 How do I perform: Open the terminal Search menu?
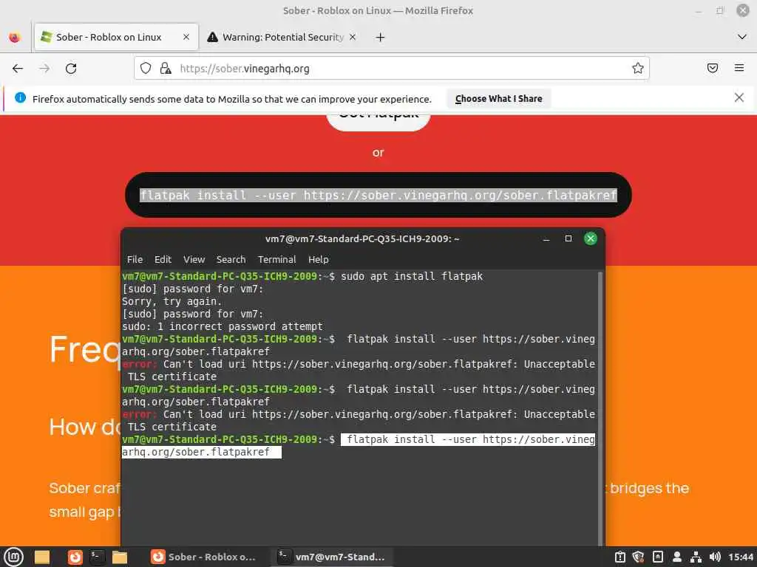pyautogui.click(x=231, y=259)
